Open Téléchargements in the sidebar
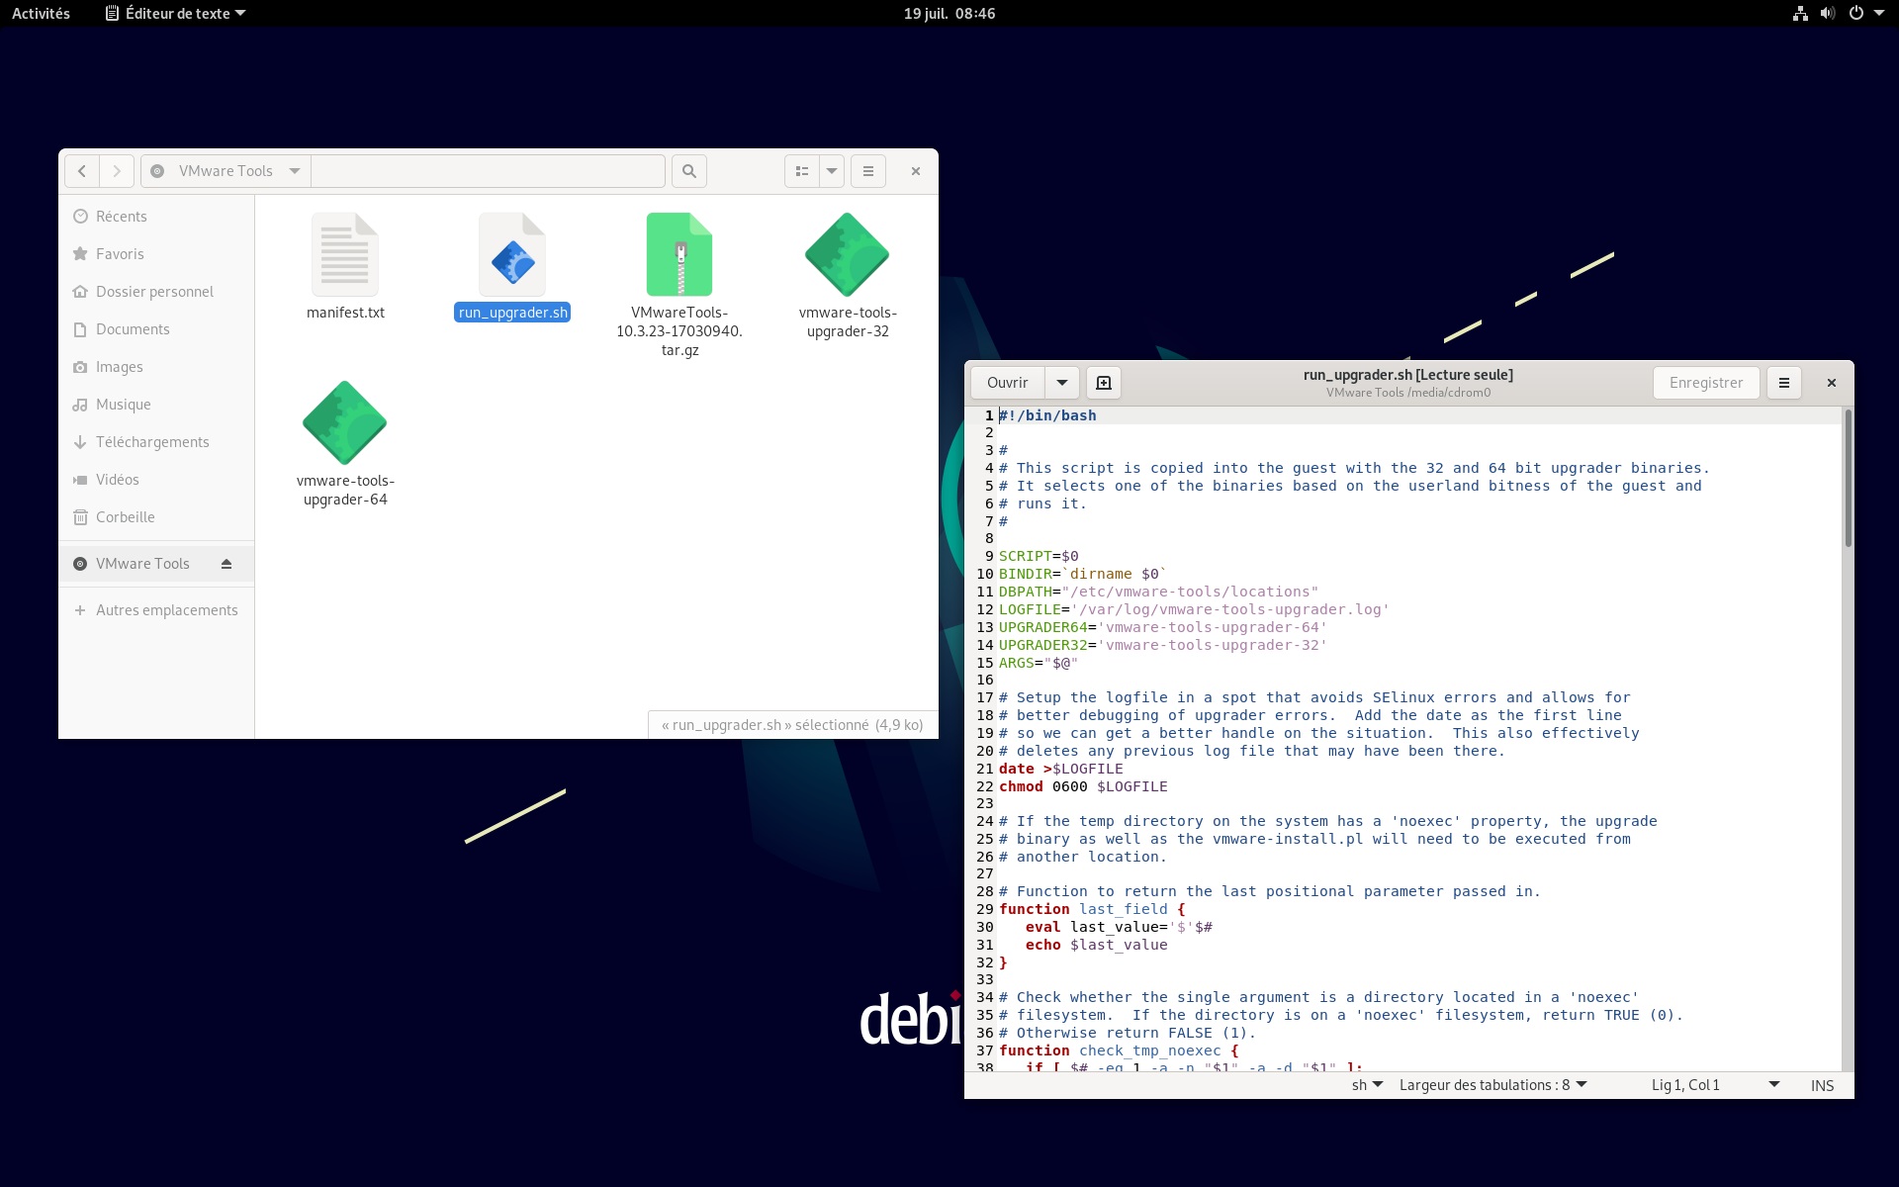Screen dimensions: 1899x1187 [x=152, y=442]
